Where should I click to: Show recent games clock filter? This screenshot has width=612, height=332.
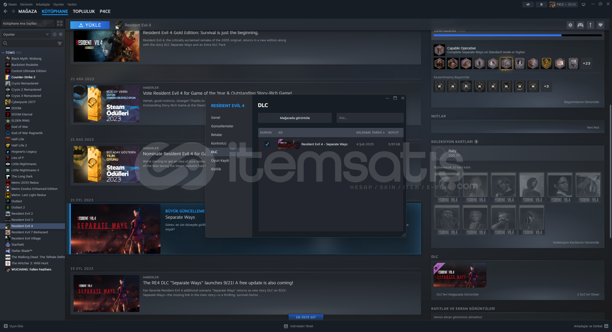pyautogui.click(x=55, y=34)
